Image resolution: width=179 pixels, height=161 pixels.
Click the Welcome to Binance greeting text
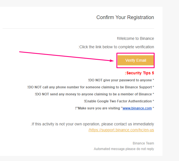coord(136,38)
